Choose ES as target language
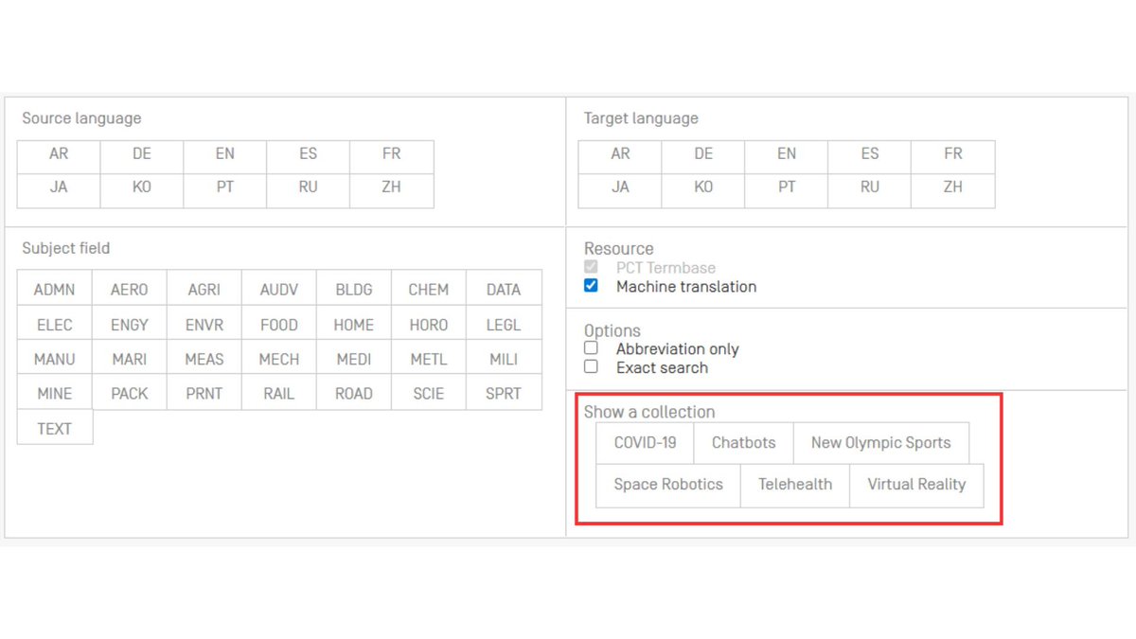This screenshot has height=639, width=1136. (x=870, y=157)
